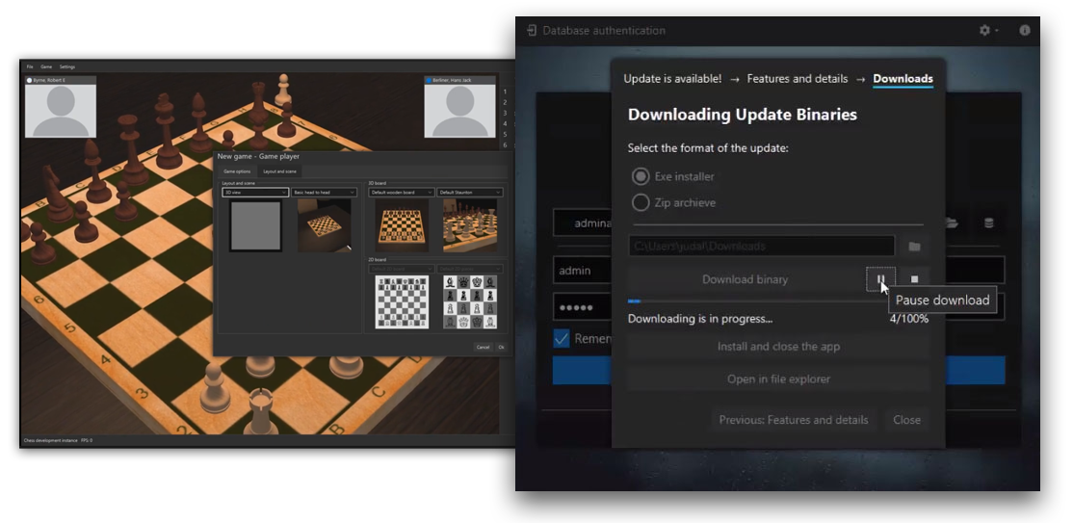
Task: Expand the Default Staunton pieces dropdown
Action: coord(470,193)
